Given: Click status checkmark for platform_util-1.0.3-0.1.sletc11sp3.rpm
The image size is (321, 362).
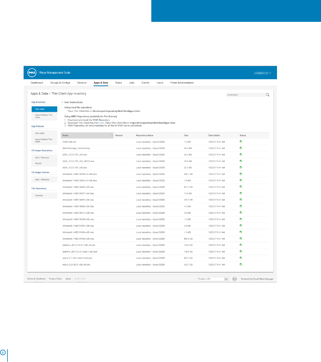Looking at the screenshot, I should [241, 252].
